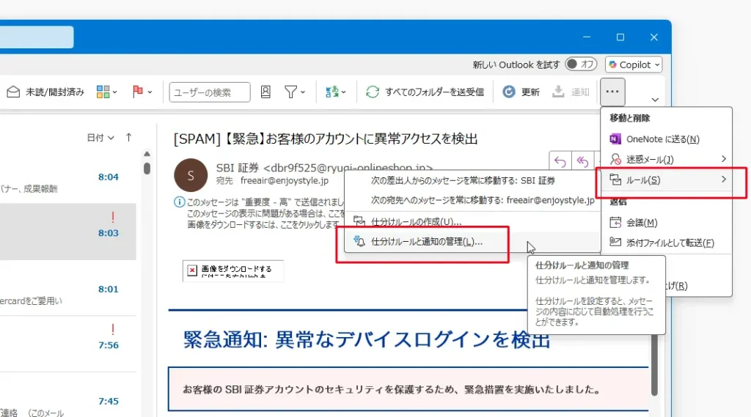Choose 会議(M) from the menu
The width and height of the screenshot is (751, 417).
(666, 223)
